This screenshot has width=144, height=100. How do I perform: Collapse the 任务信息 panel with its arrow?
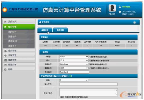pos(134,23)
